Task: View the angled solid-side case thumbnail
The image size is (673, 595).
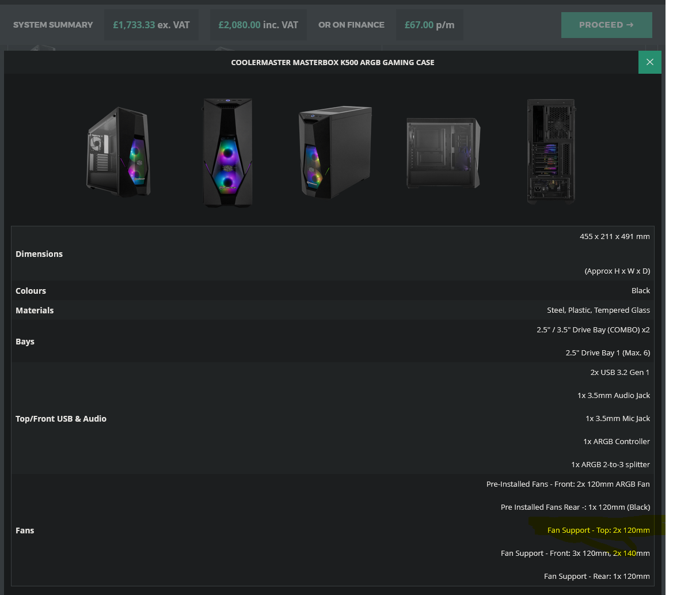Action: tap(335, 152)
